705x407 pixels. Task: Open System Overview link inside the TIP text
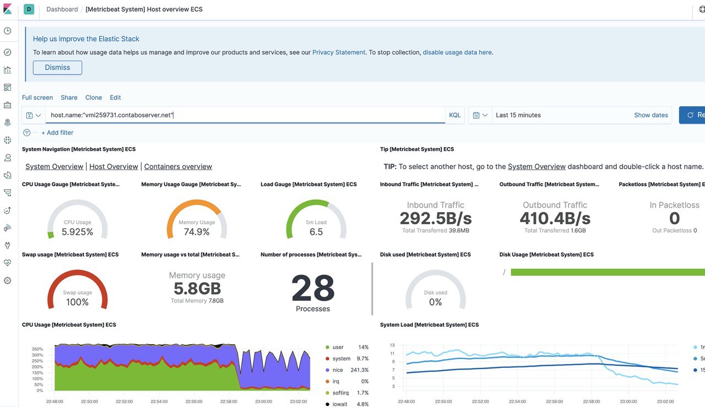(536, 166)
